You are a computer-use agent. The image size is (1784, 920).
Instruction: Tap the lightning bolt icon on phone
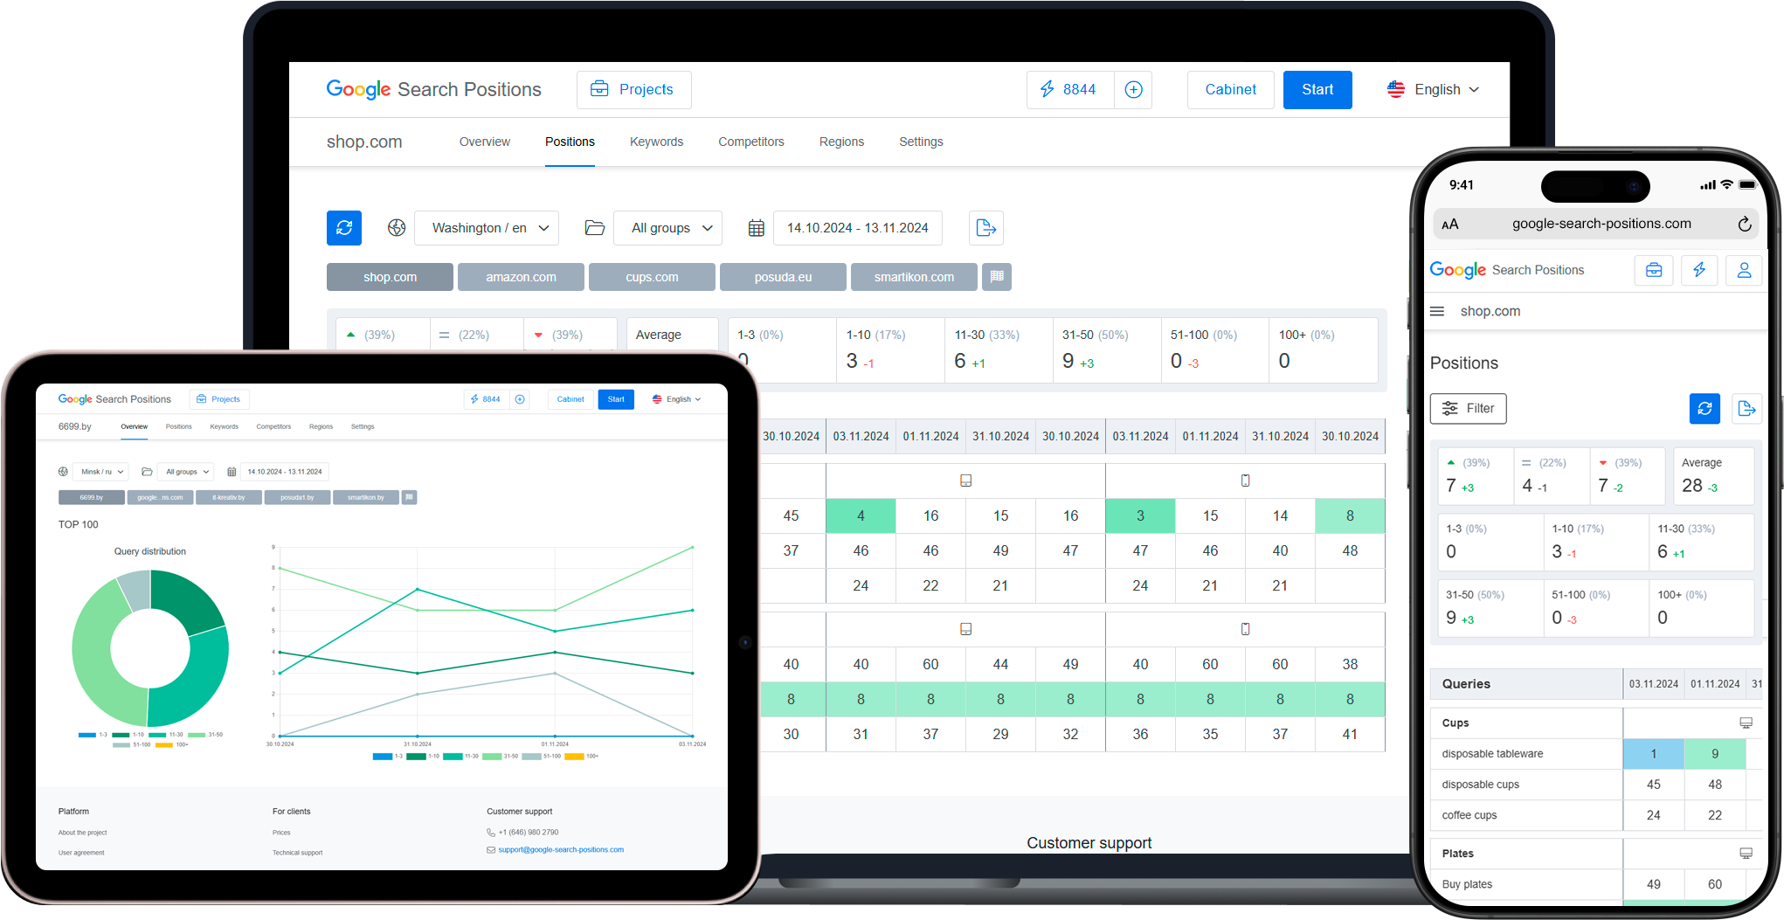1699,270
